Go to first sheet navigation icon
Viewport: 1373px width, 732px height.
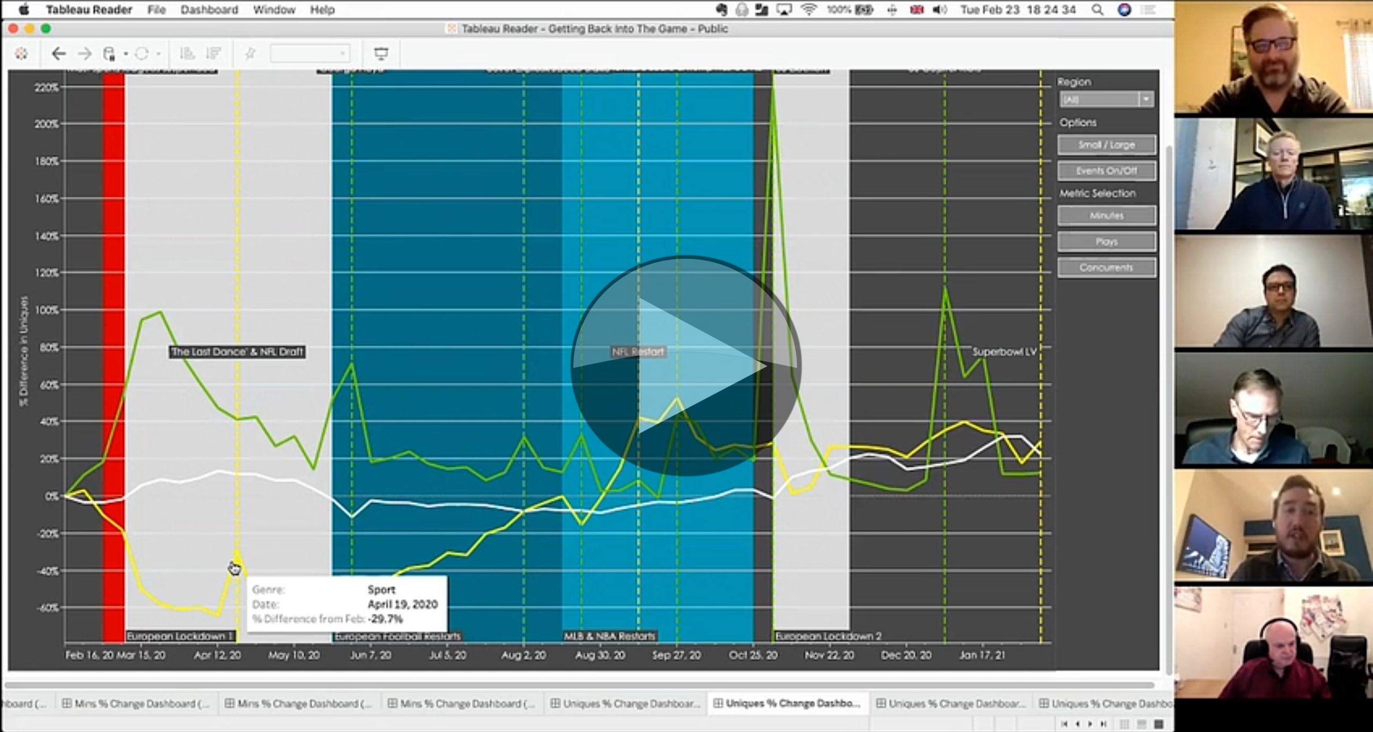point(1064,724)
